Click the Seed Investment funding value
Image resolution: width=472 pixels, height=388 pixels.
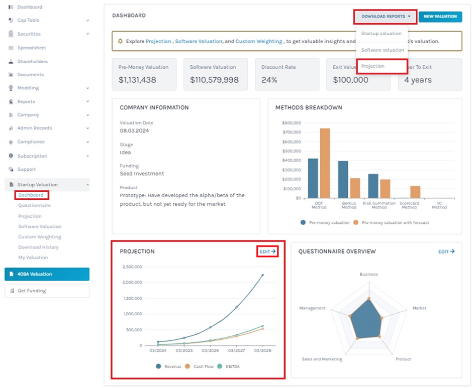tap(142, 174)
